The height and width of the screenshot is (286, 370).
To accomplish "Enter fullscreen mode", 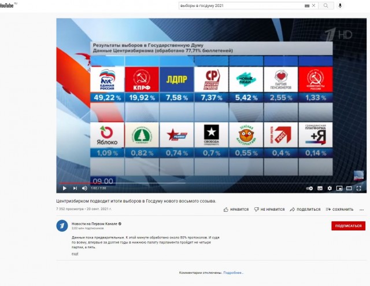I will coord(358,188).
